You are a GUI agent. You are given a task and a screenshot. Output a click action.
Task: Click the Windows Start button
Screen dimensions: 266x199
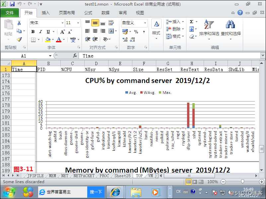click(9, 192)
